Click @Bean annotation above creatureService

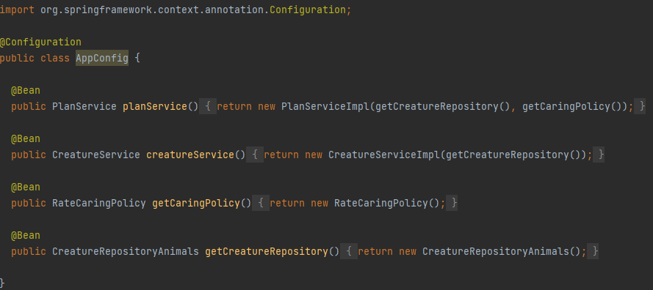pos(26,138)
